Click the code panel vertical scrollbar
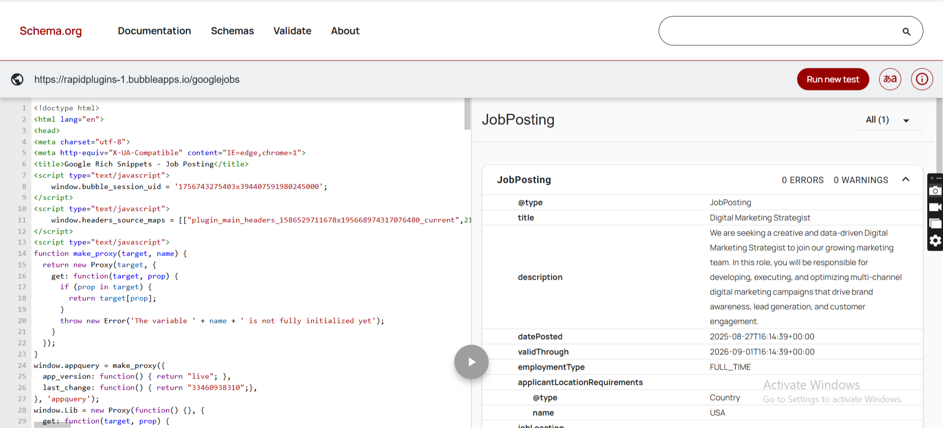Viewport: 943px width, 428px height. (467, 114)
